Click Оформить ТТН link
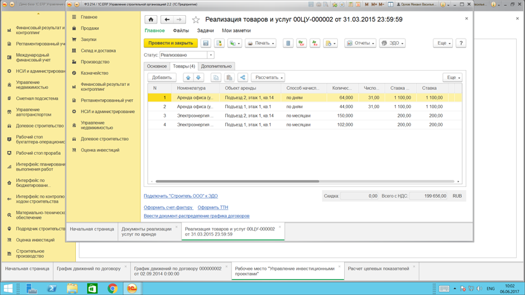Viewport: 525px width, 295px height. pos(213,207)
